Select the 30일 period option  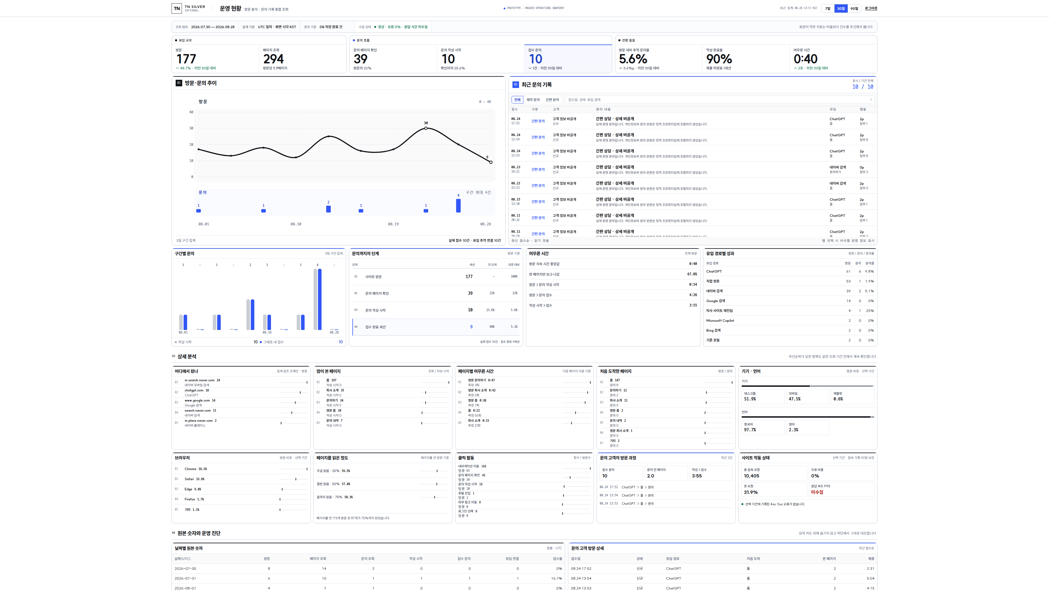click(x=841, y=8)
